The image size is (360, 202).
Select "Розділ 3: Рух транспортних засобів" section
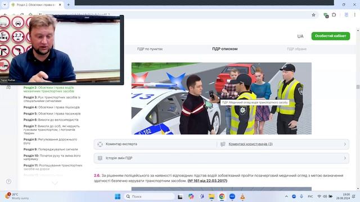[x=52, y=99]
